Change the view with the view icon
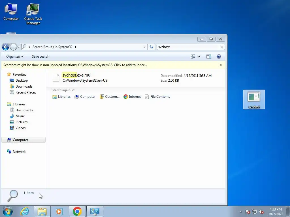 [193, 57]
